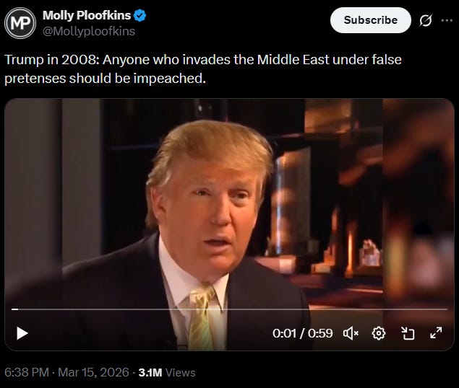This screenshot has width=459, height=388.
Task: Click the tweet text about Trump in 2008
Action: pyautogui.click(x=203, y=69)
